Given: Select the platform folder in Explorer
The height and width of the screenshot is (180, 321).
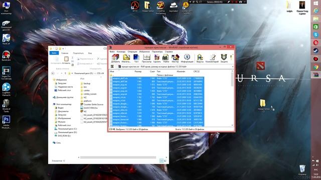Looking at the screenshot, I should [x=86, y=101].
